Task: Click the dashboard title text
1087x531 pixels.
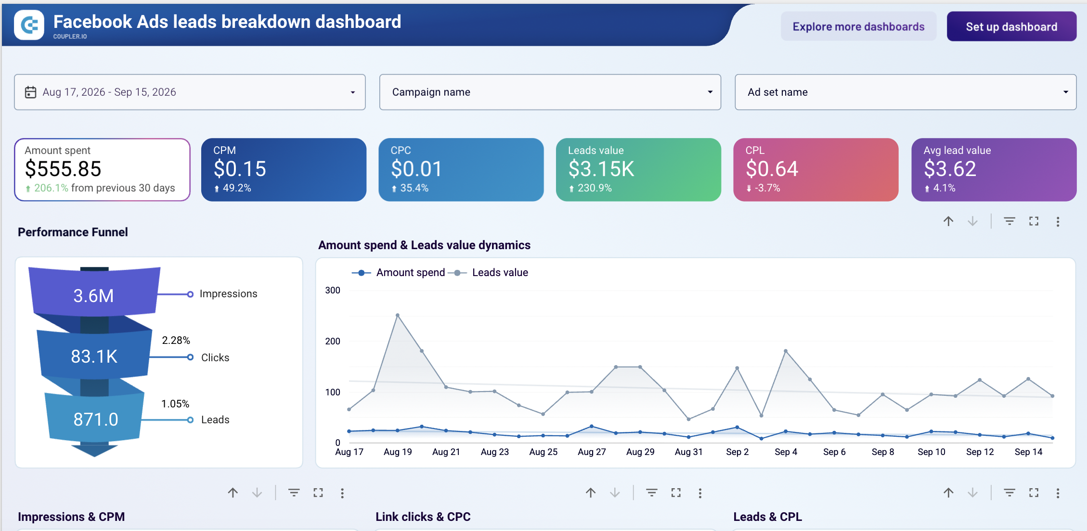Action: 227,22
